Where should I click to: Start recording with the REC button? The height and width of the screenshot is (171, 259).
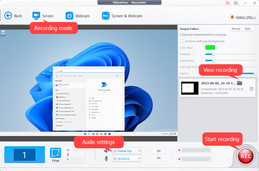tap(246, 156)
